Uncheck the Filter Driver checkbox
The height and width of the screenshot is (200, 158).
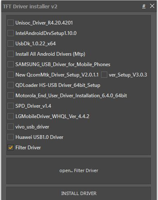[x=10, y=148]
